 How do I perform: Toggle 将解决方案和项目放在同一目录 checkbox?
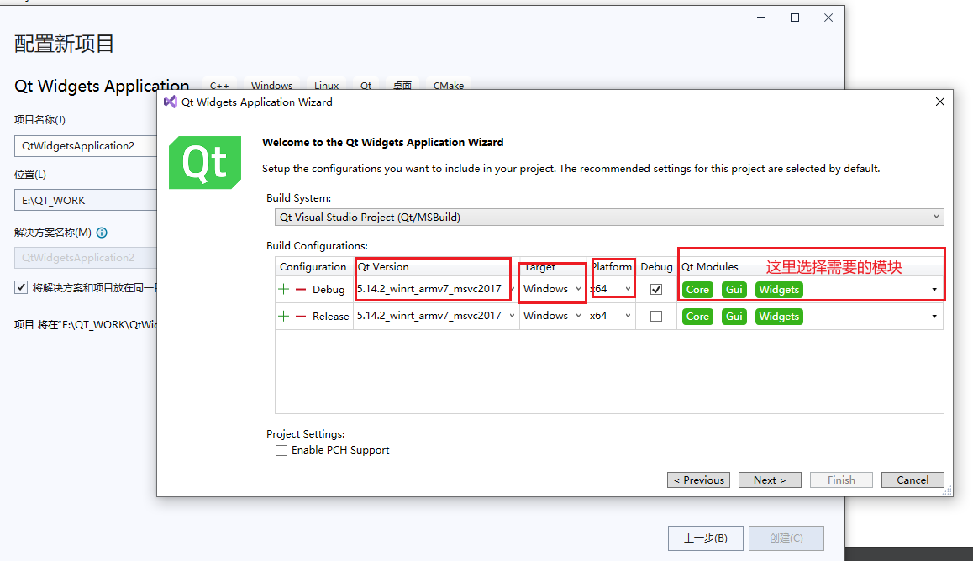pos(21,287)
